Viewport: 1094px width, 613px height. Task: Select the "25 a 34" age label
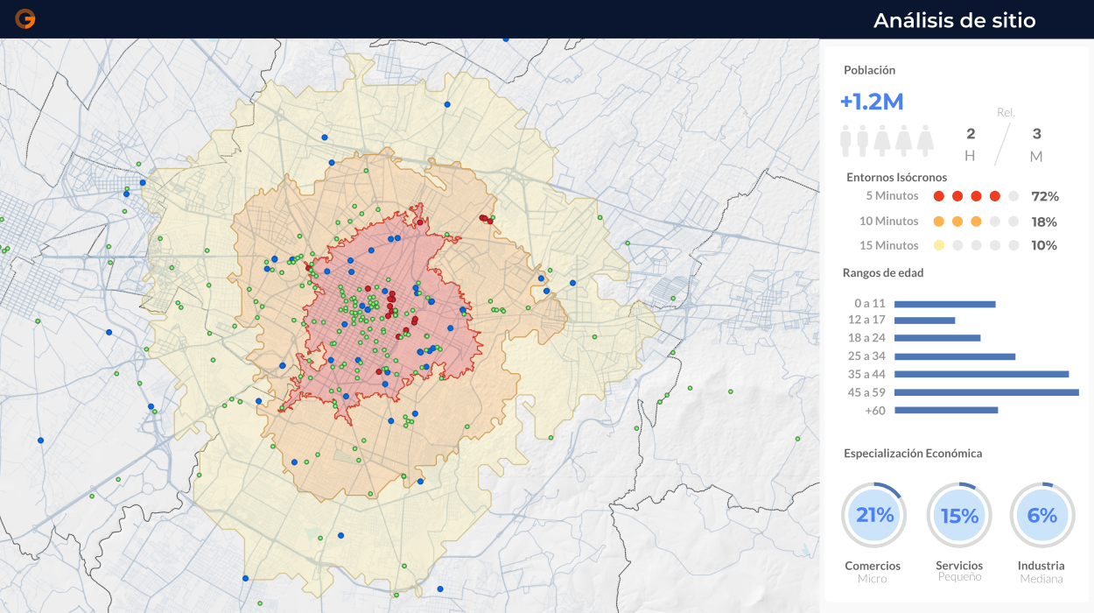867,356
